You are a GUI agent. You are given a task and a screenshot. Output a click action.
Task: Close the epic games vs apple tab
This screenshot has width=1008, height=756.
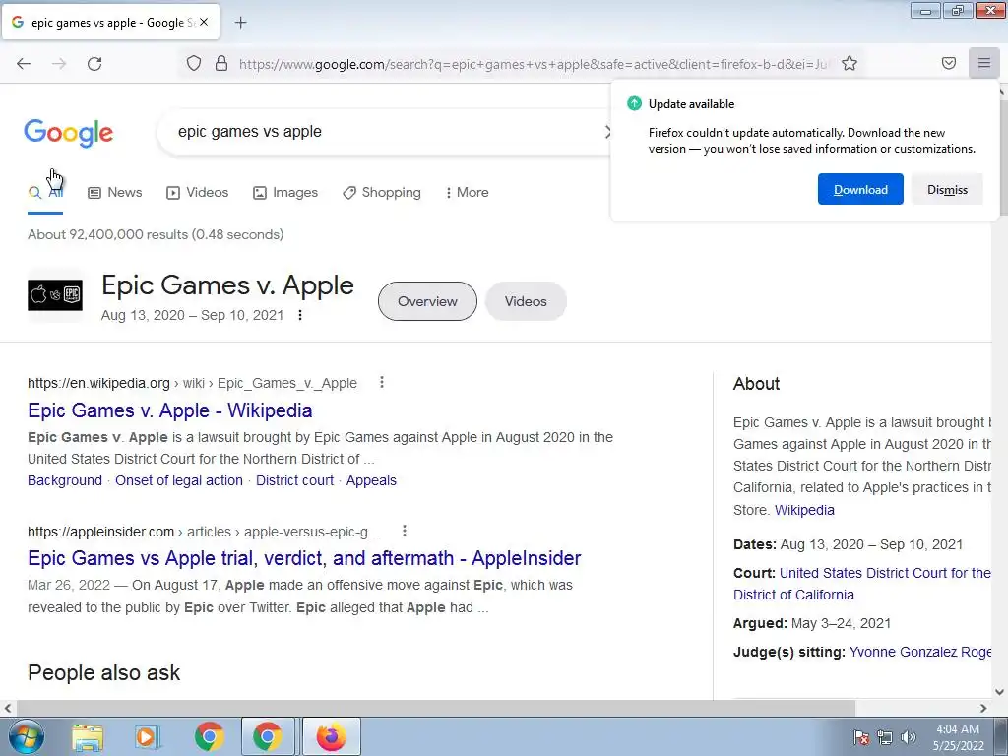[204, 22]
